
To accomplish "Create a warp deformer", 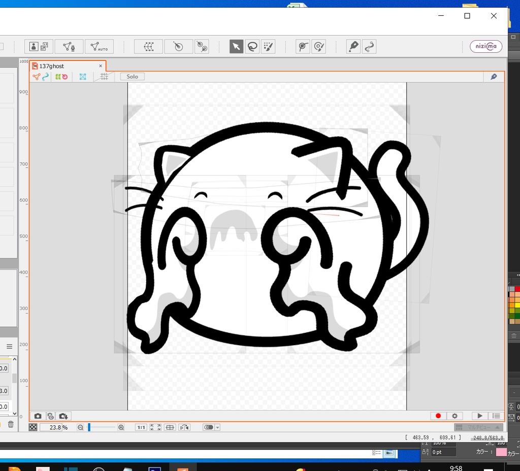I will [148, 46].
